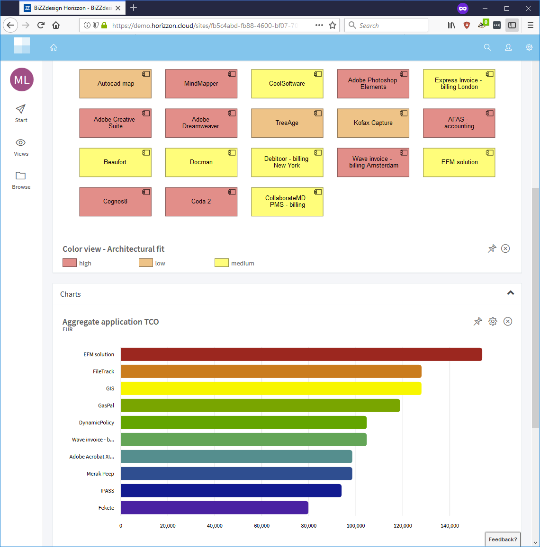Open the Views sidebar item
540x547 pixels.
click(21, 147)
